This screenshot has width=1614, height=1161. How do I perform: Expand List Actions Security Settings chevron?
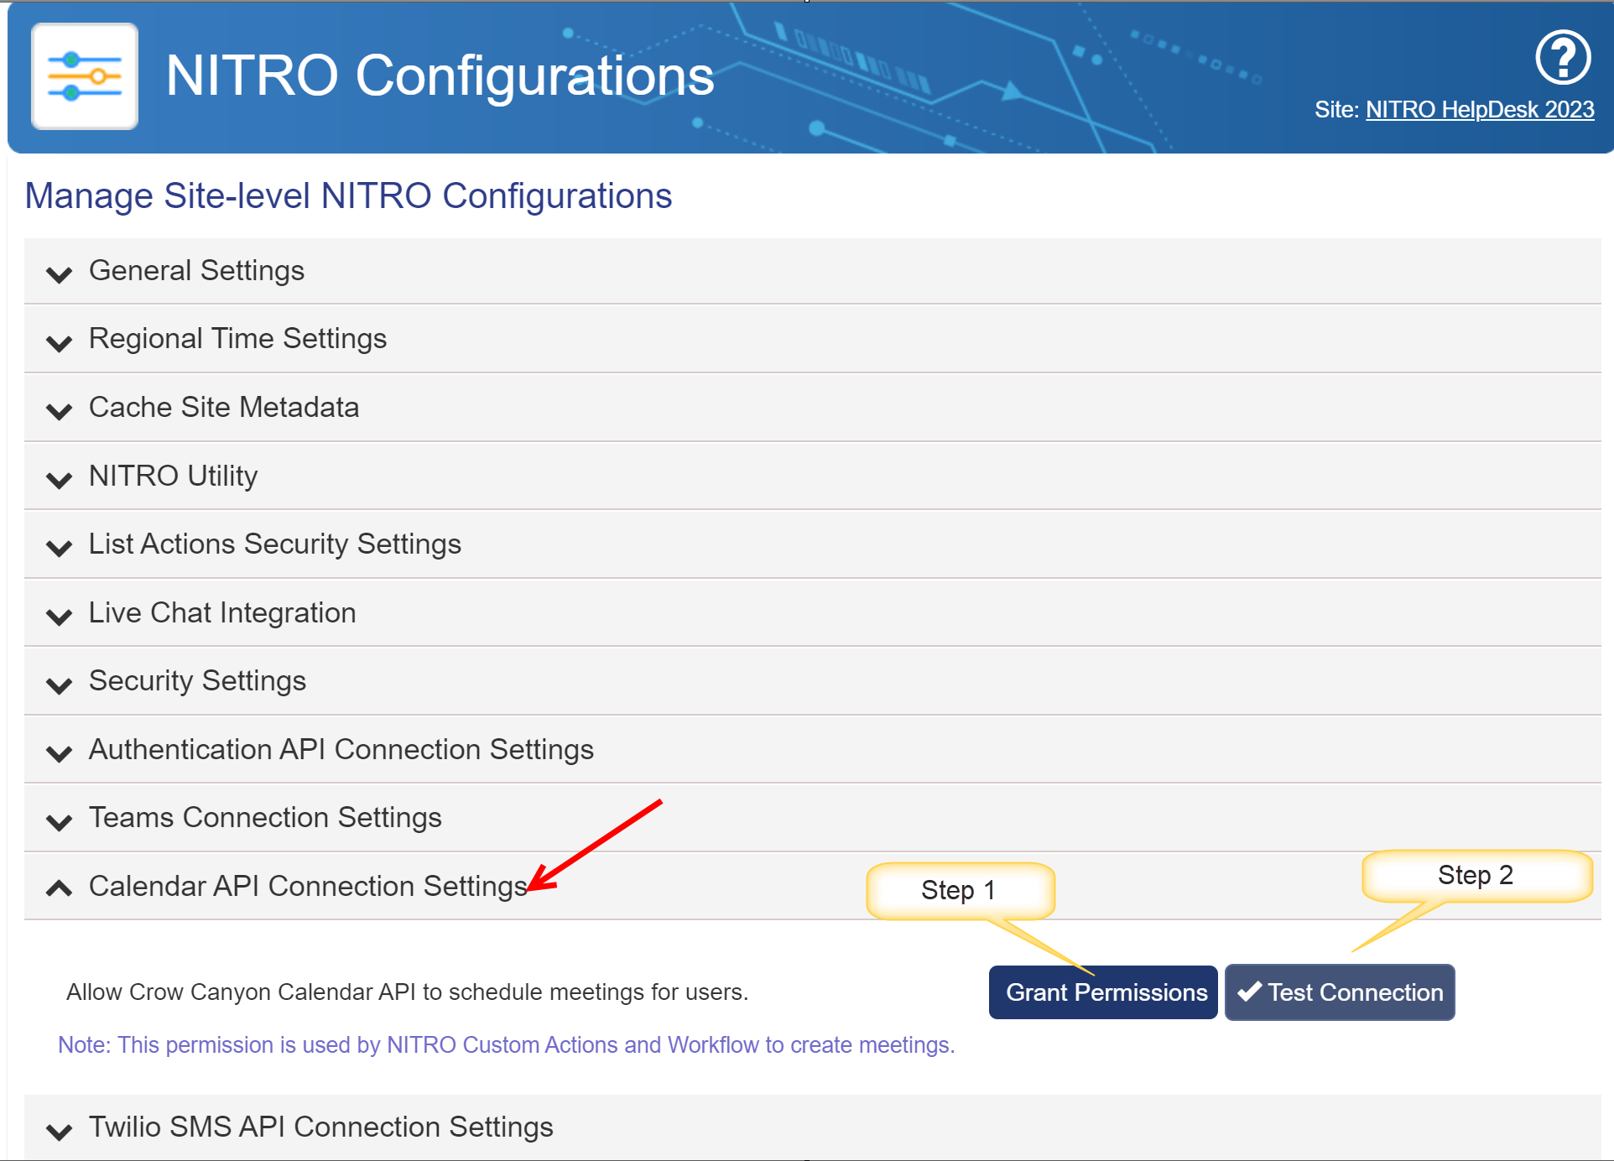click(x=59, y=548)
